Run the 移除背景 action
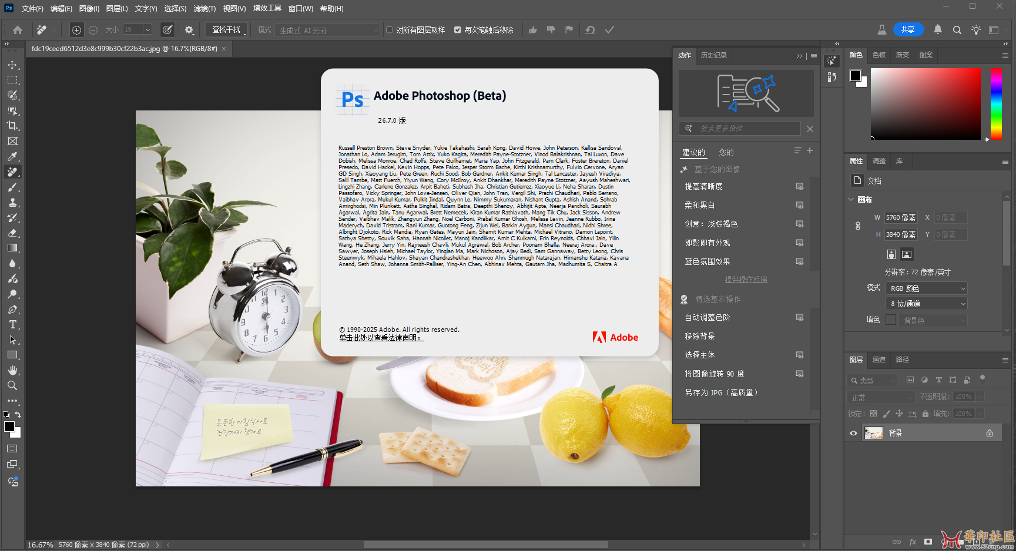 click(x=700, y=336)
